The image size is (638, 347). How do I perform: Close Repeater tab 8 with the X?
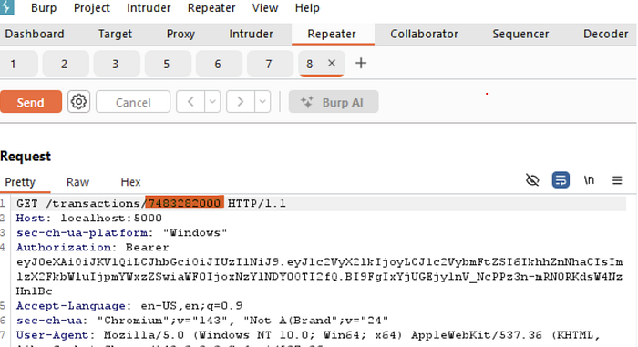click(332, 63)
